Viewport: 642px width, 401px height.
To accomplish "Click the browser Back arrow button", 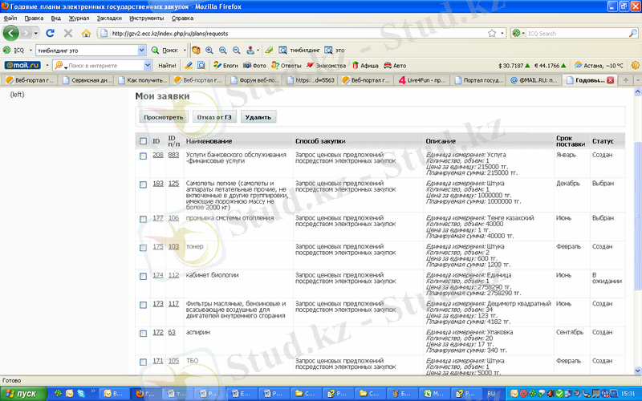I will pyautogui.click(x=11, y=33).
